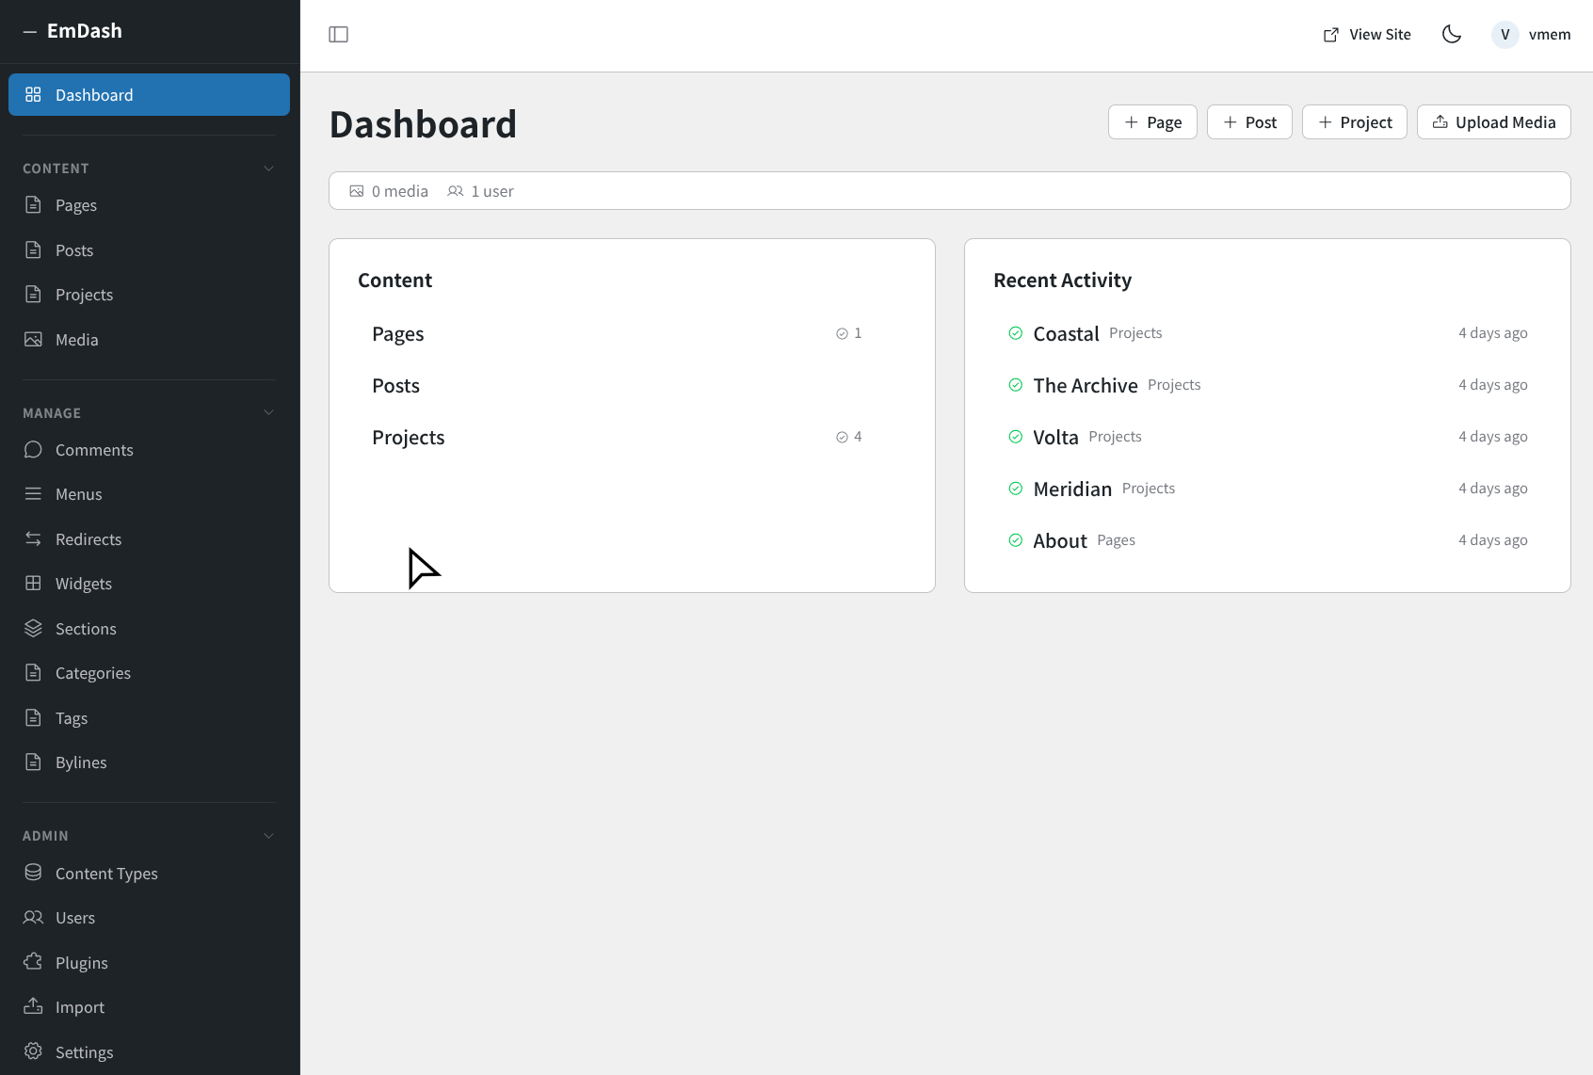The width and height of the screenshot is (1593, 1075).
Task: Click the Plugins puzzle piece icon
Action: [x=33, y=962]
